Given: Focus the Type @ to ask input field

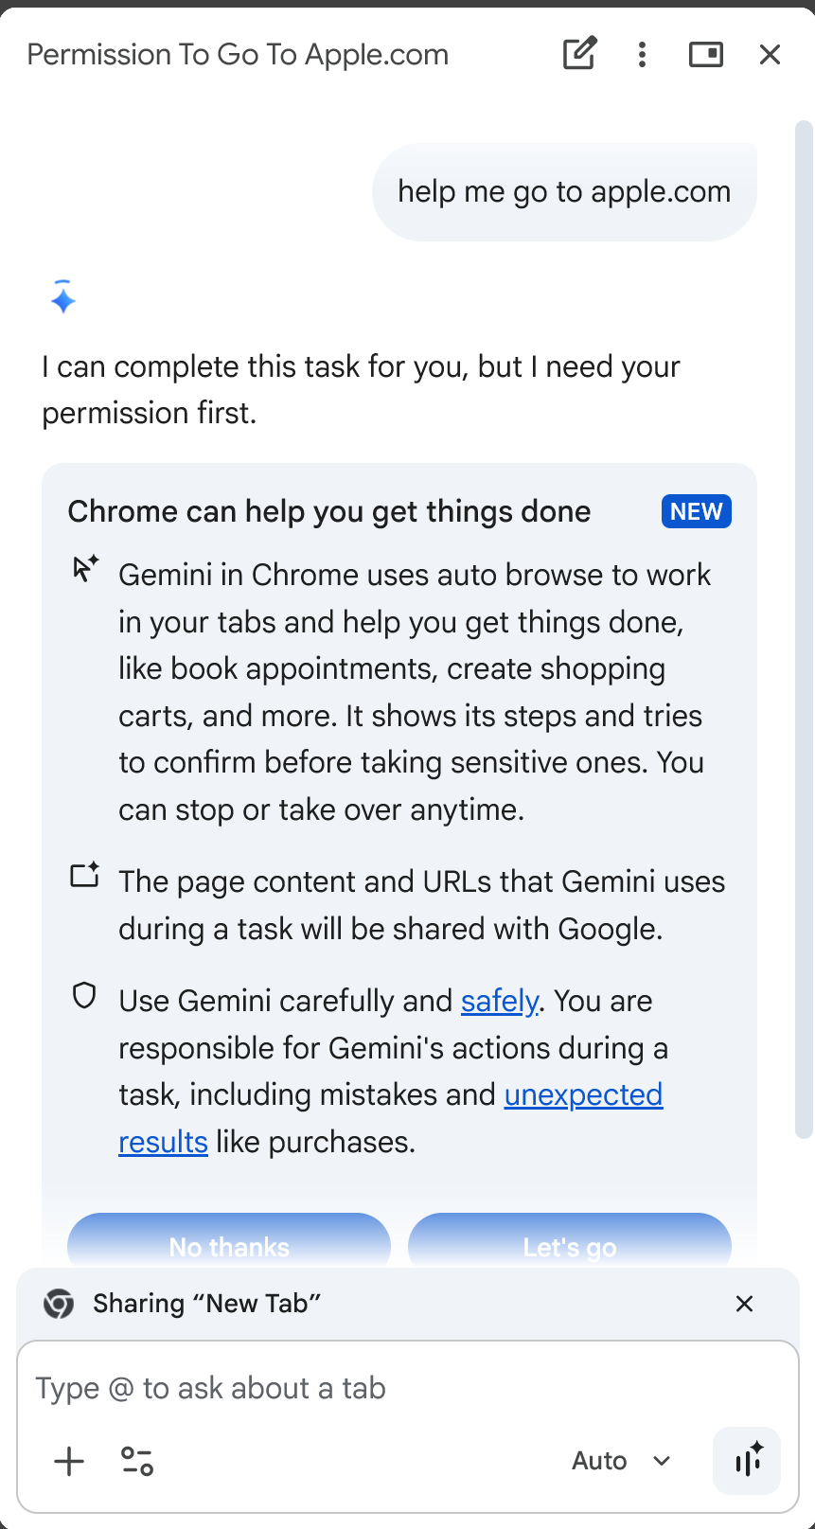Looking at the screenshot, I should pyautogui.click(x=408, y=1388).
